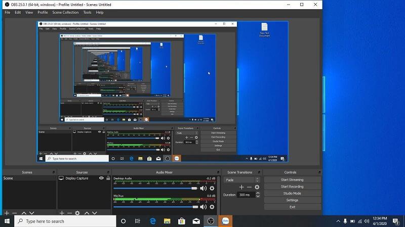Image resolution: width=405 pixels, height=227 pixels.
Task: Click Start Recording button
Action: click(293, 186)
